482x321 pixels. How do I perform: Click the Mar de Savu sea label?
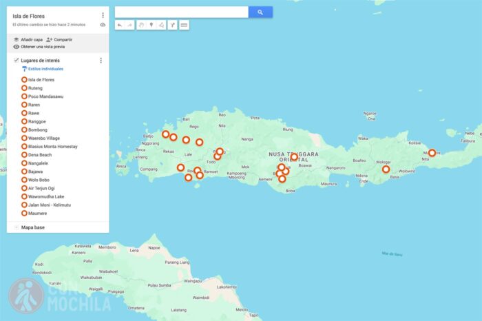(x=392, y=254)
